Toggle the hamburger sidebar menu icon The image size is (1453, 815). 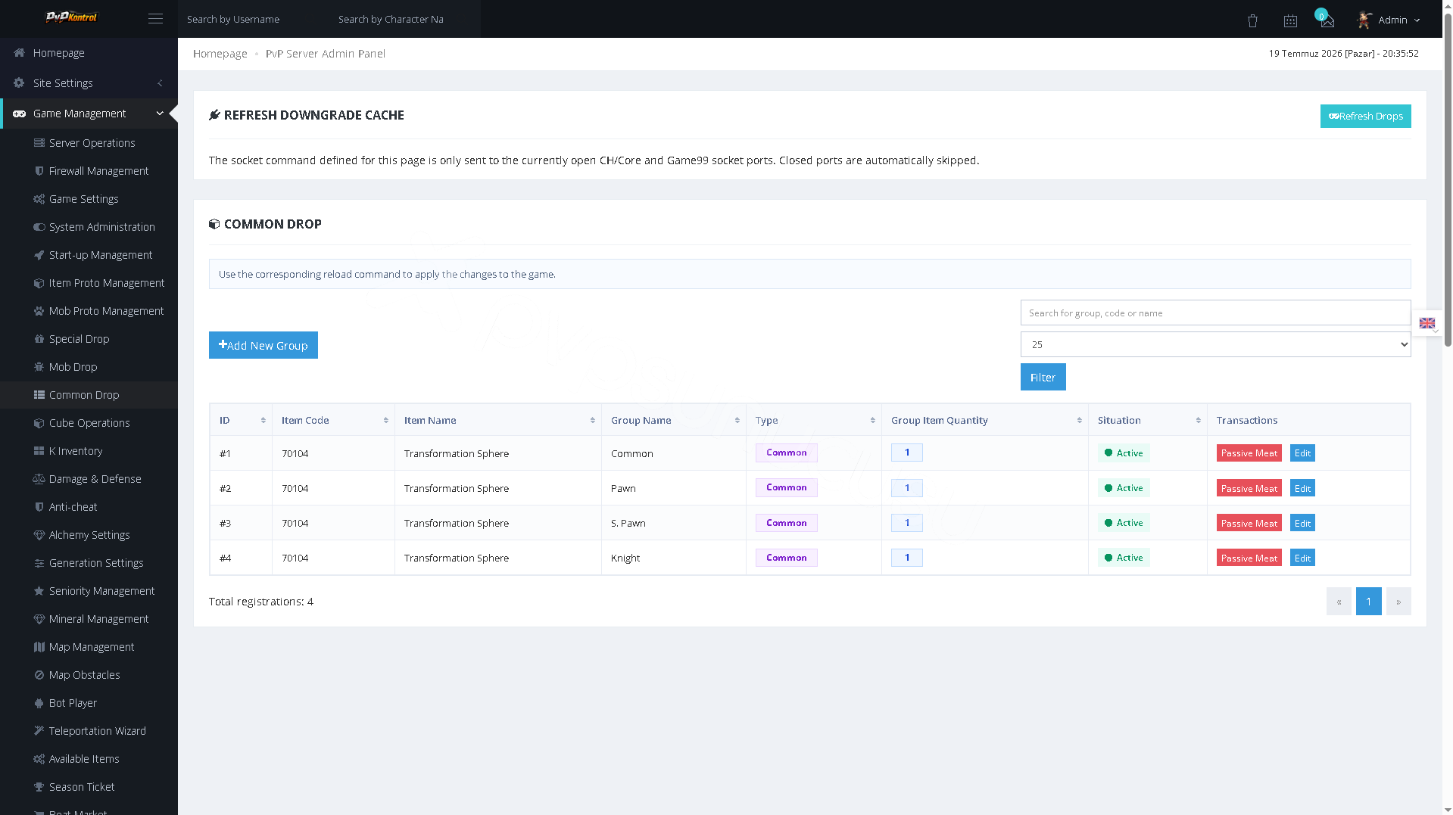[155, 19]
